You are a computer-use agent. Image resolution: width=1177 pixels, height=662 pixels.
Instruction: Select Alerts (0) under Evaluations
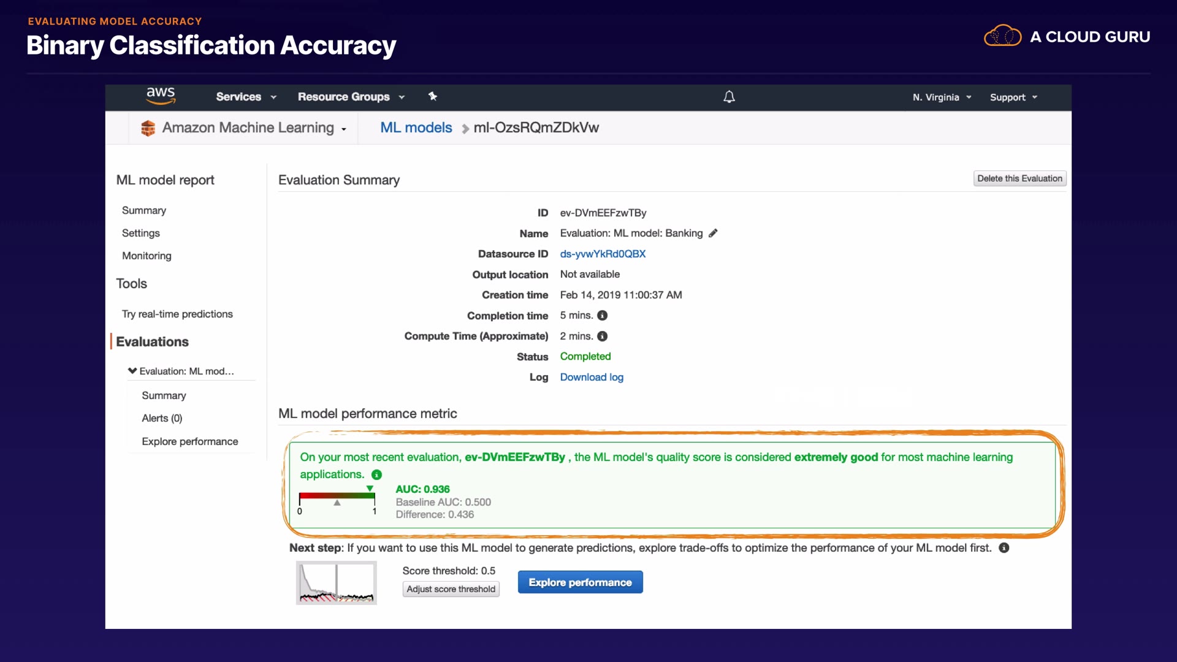[x=162, y=418]
